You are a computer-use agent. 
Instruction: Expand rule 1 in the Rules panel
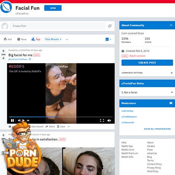click(147, 92)
